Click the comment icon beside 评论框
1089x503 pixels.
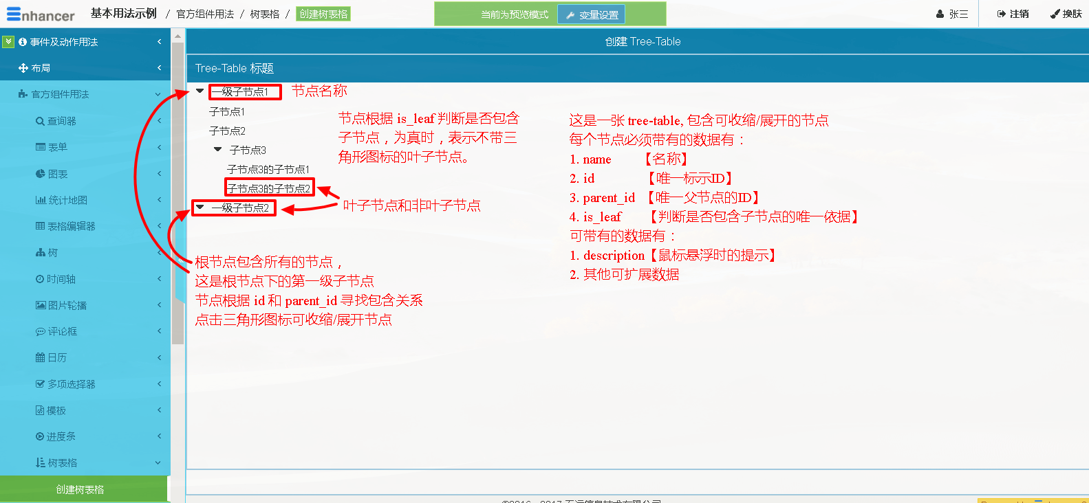(40, 331)
